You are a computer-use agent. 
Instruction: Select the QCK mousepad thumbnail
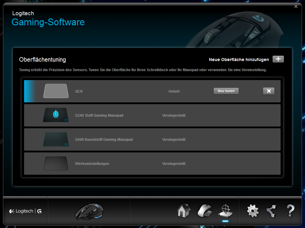tap(56, 91)
